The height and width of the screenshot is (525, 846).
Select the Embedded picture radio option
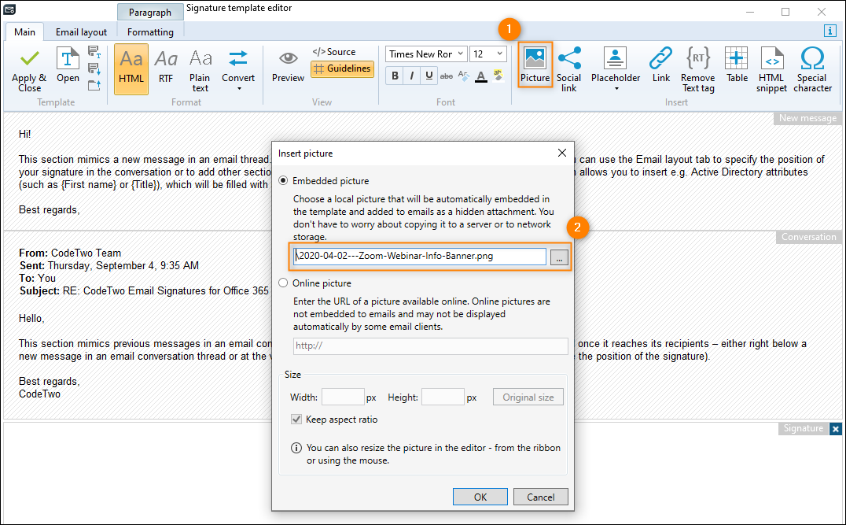pyautogui.click(x=283, y=180)
